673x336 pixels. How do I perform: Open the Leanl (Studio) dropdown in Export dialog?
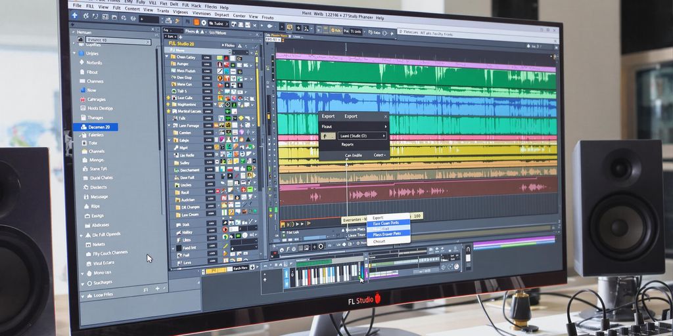point(384,136)
